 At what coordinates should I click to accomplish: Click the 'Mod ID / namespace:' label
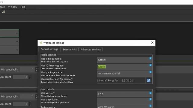coord(52,65)
